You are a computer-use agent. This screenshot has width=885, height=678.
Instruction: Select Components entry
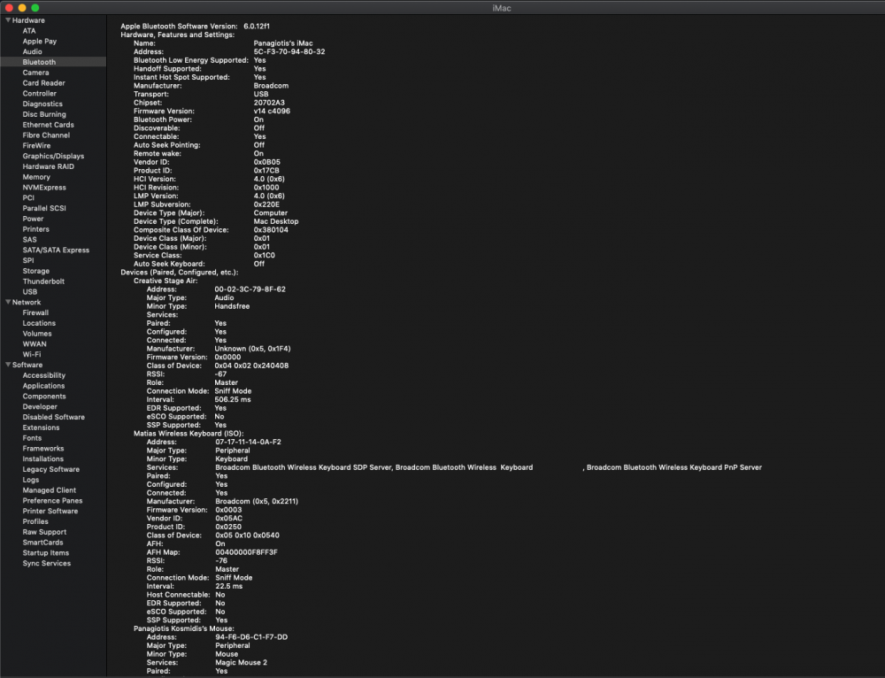[x=44, y=397]
